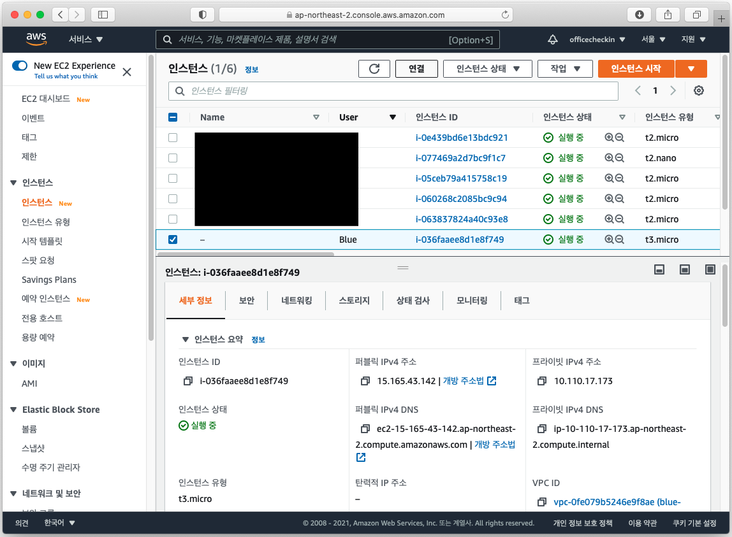Check the row for i-063837824a40c93e8

173,219
